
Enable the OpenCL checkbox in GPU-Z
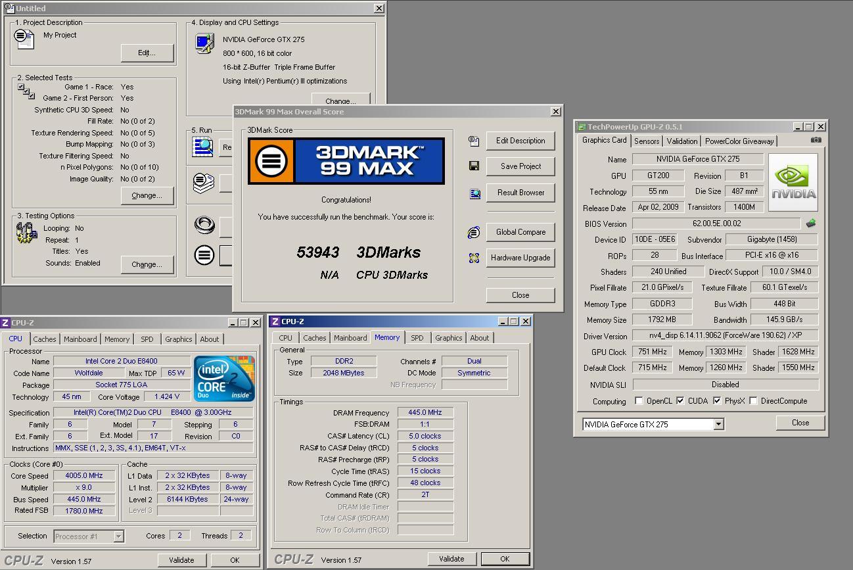[639, 400]
